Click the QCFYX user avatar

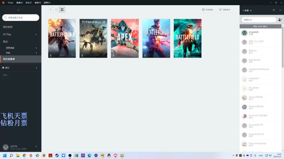click(x=6, y=147)
